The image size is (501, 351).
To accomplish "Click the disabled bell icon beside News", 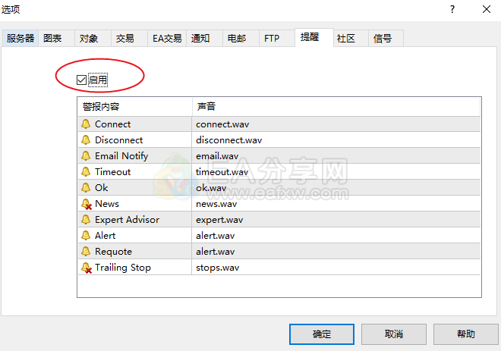I will click(x=87, y=204).
